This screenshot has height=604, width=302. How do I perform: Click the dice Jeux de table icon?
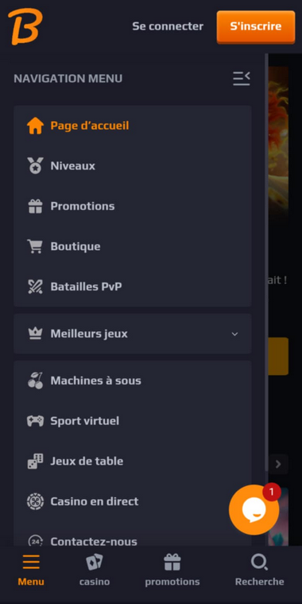point(35,461)
